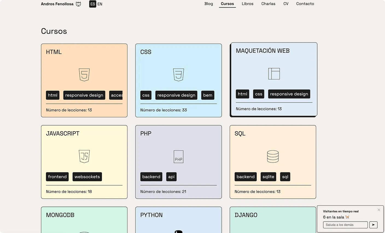This screenshot has width=385, height=233.
Task: Open the Blog menu item
Action: 209,4
